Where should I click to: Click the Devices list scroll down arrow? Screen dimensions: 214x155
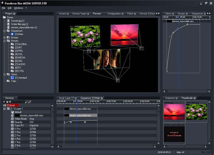pos(52,146)
